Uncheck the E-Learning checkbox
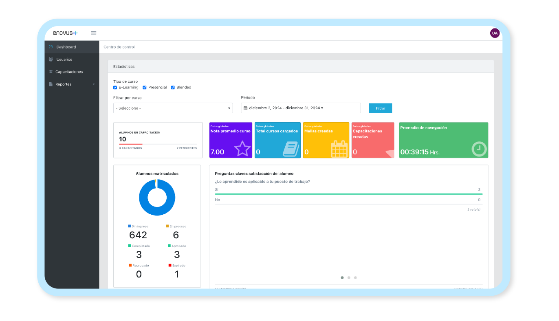The width and height of the screenshot is (559, 321). coord(115,88)
